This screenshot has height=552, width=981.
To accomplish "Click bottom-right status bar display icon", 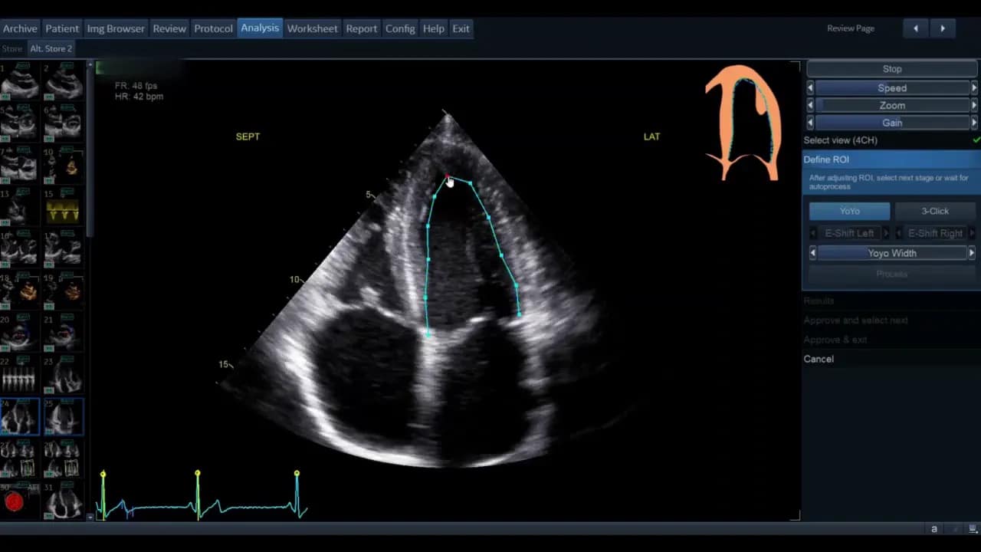I will (972, 529).
